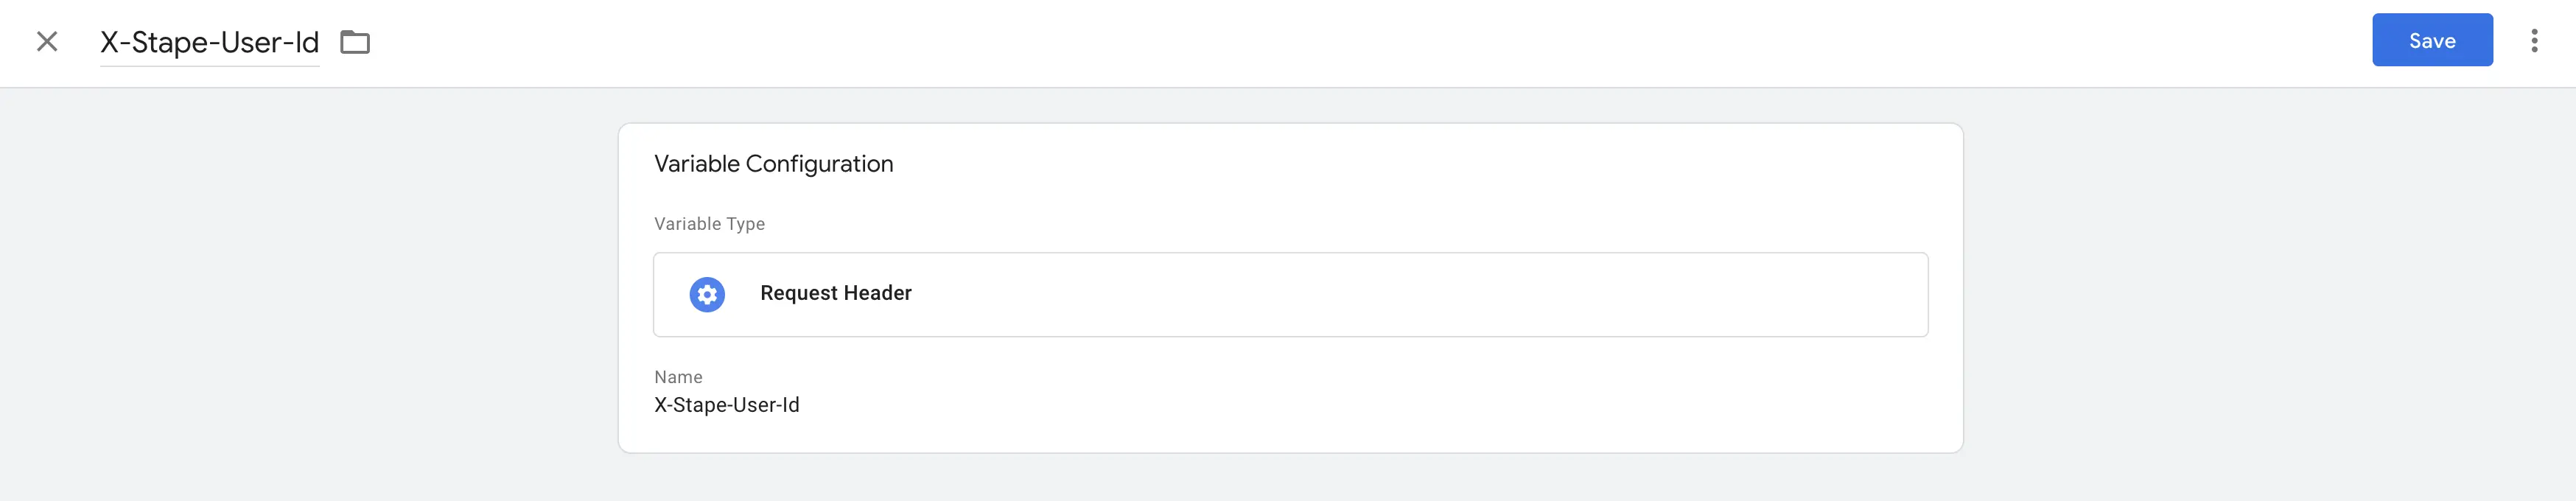Close the variable editor with the X icon
Viewport: 2576px width, 501px height.
47,41
